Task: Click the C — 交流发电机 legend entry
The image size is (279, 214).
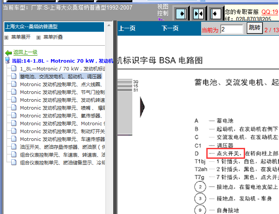Action: (236, 137)
